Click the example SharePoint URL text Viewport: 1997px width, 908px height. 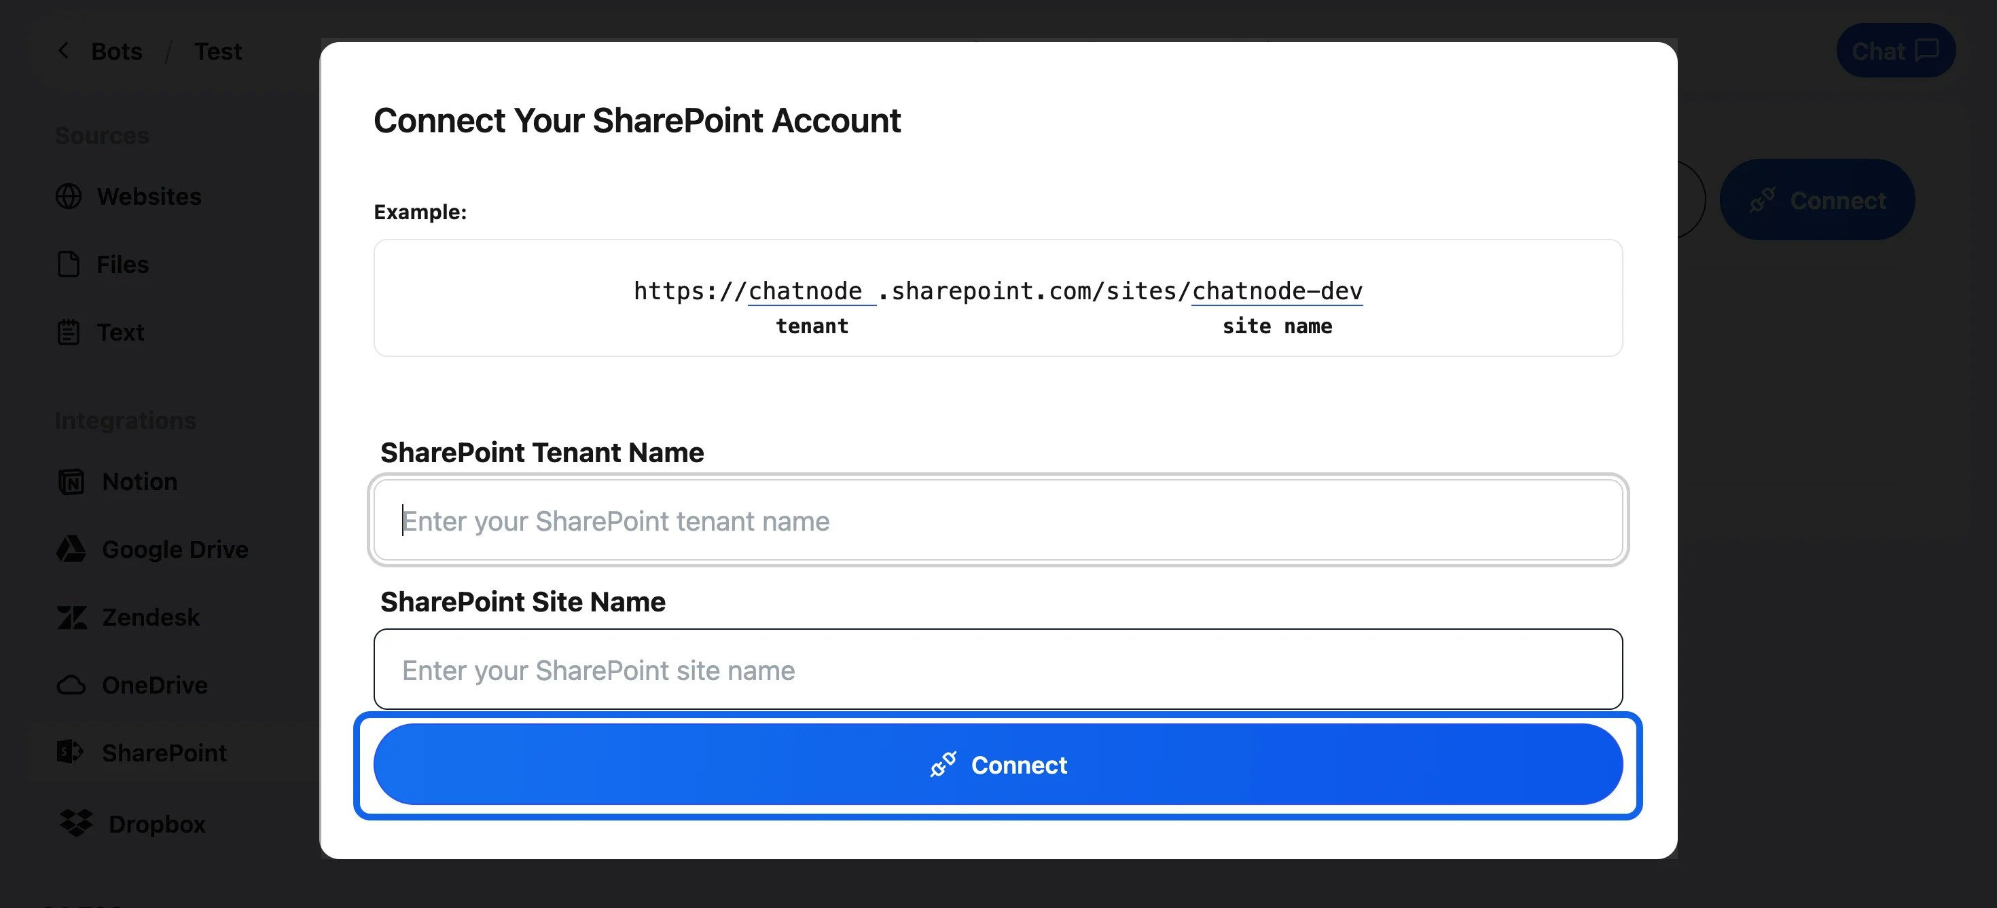click(x=997, y=291)
